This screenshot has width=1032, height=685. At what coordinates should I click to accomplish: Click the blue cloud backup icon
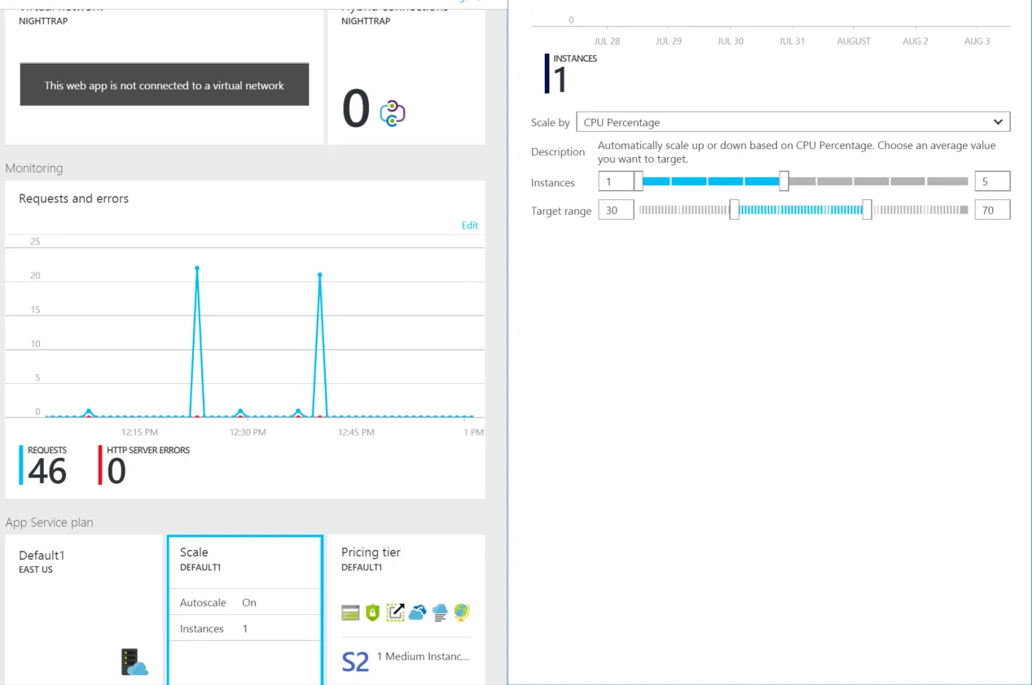[417, 613]
